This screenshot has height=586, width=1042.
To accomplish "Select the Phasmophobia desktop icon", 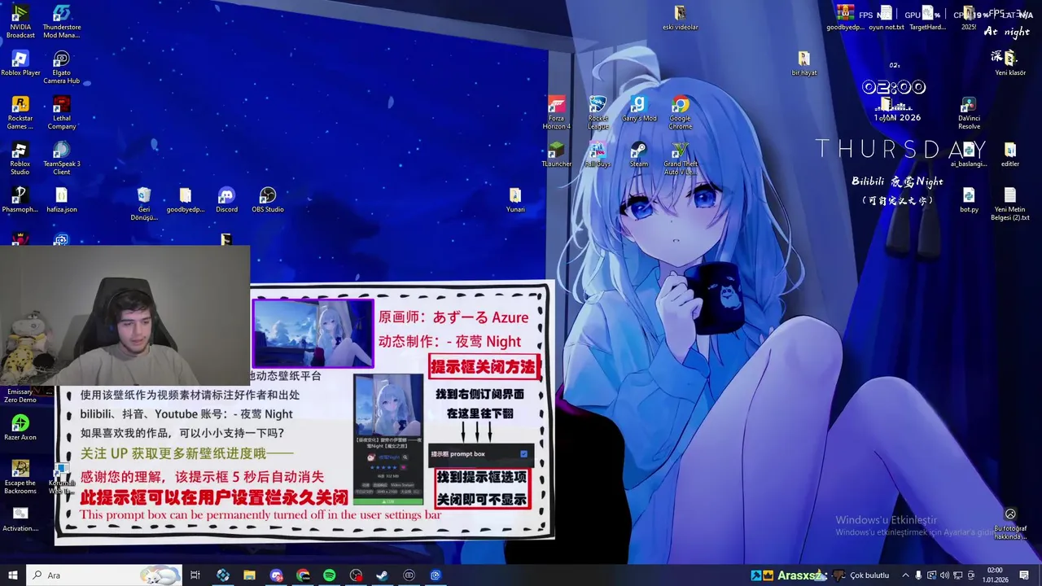I will (20, 200).
